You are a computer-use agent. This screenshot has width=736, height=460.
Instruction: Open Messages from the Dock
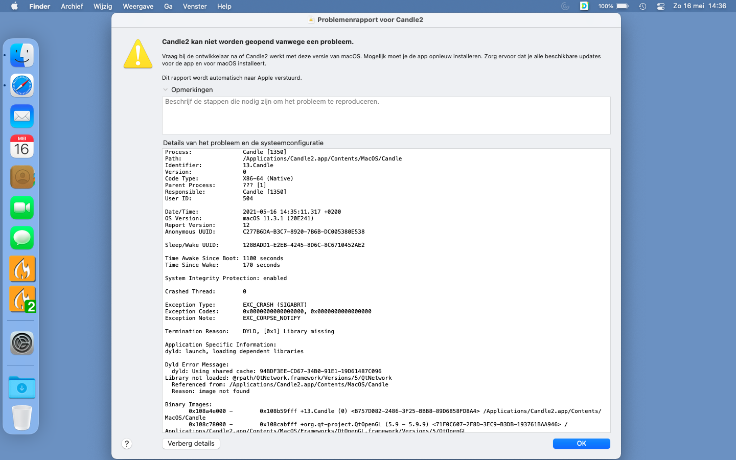[x=22, y=238]
